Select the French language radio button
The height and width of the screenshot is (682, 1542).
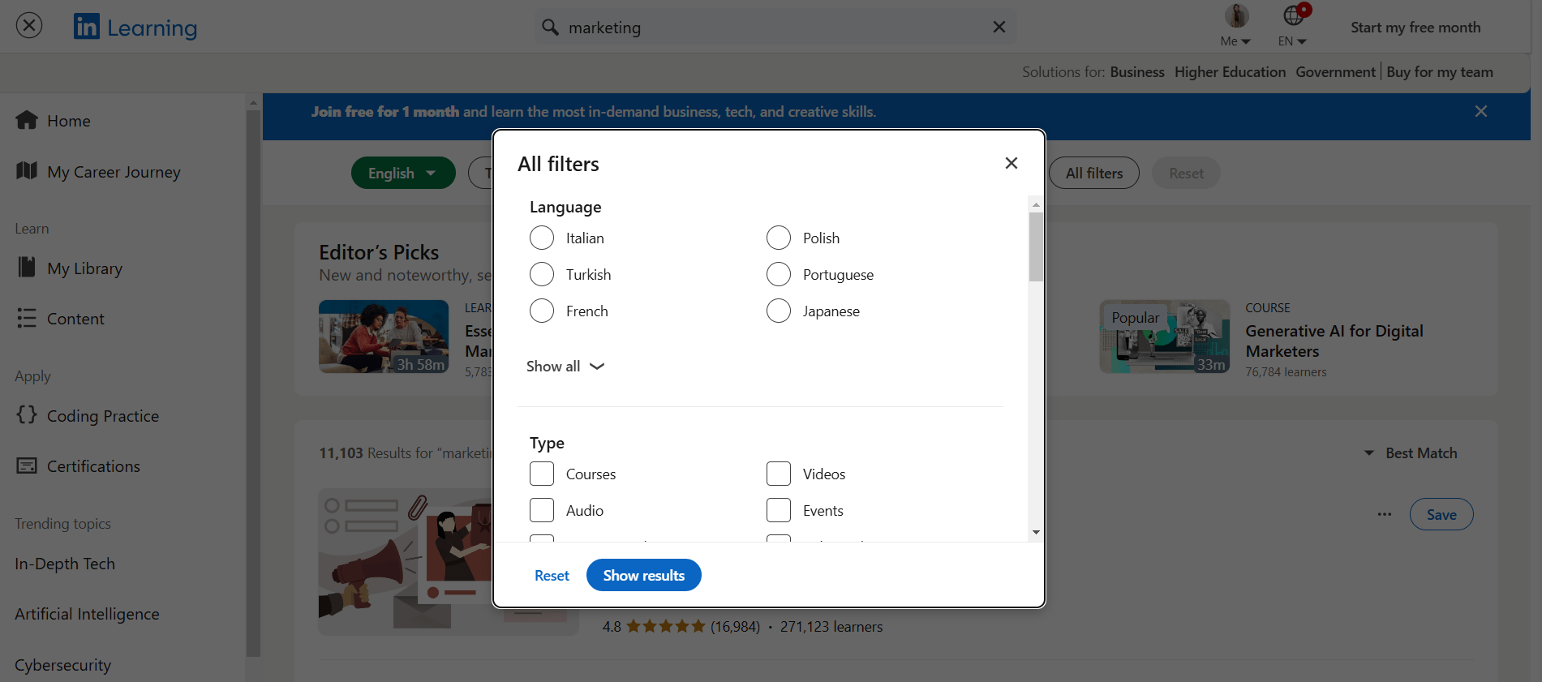pyautogui.click(x=542, y=311)
